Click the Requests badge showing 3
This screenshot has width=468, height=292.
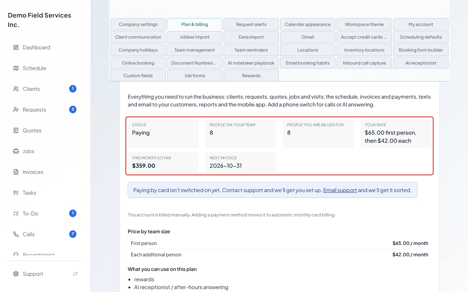click(73, 109)
